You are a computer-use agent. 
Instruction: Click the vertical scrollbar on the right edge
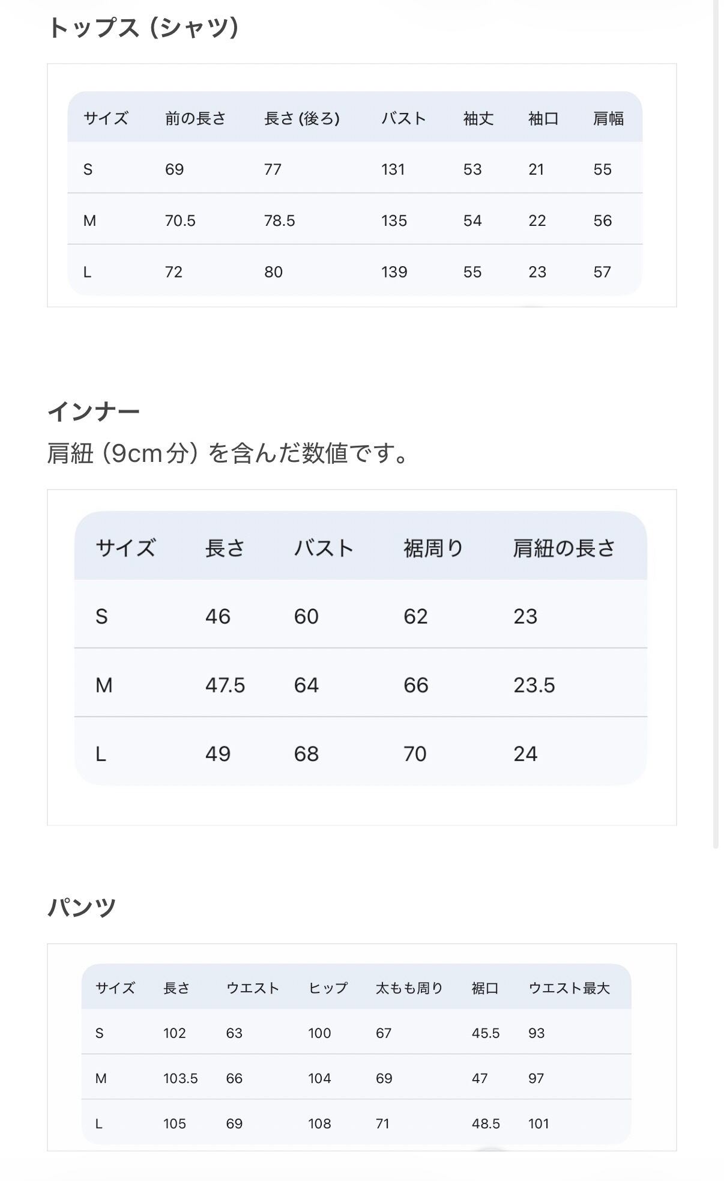[x=716, y=420]
